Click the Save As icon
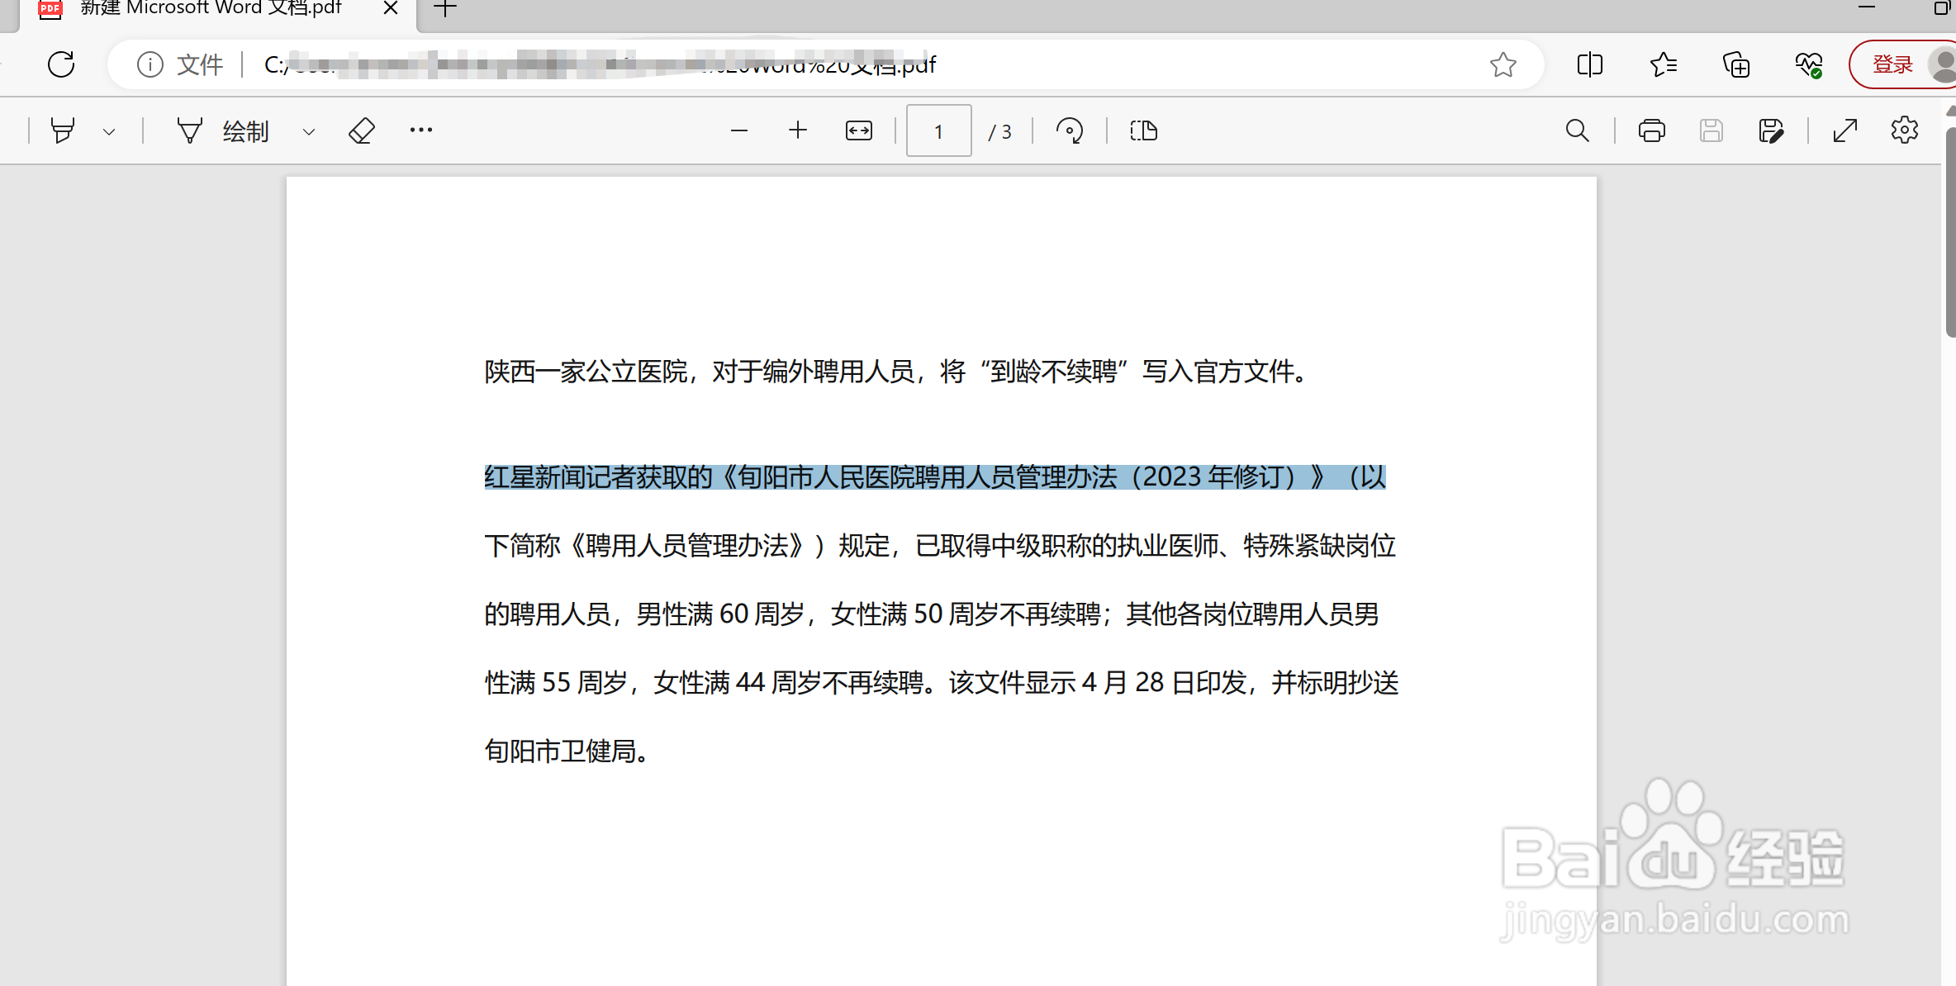 [x=1770, y=130]
